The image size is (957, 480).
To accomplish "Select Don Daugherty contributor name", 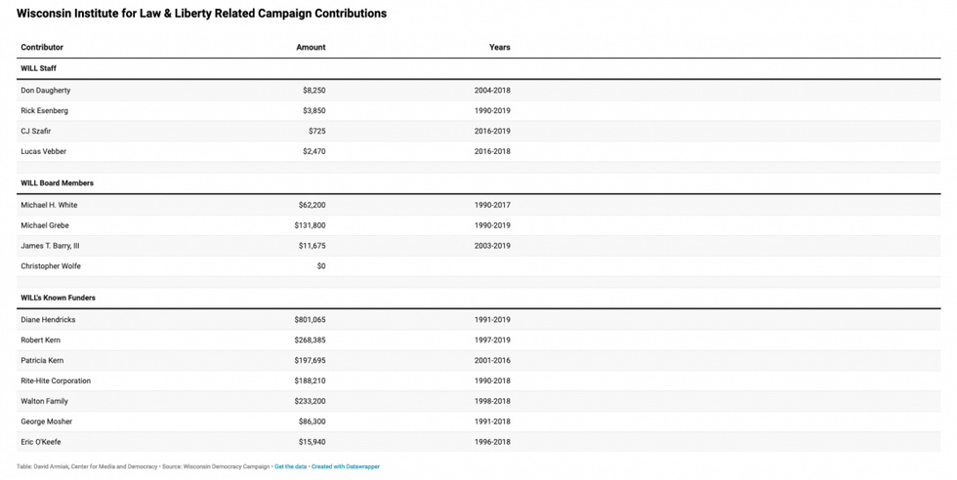I will coord(46,91).
